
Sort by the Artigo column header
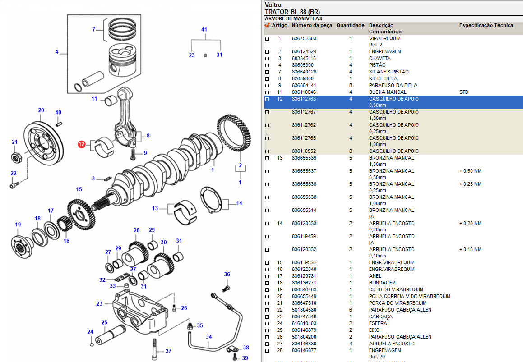click(280, 25)
